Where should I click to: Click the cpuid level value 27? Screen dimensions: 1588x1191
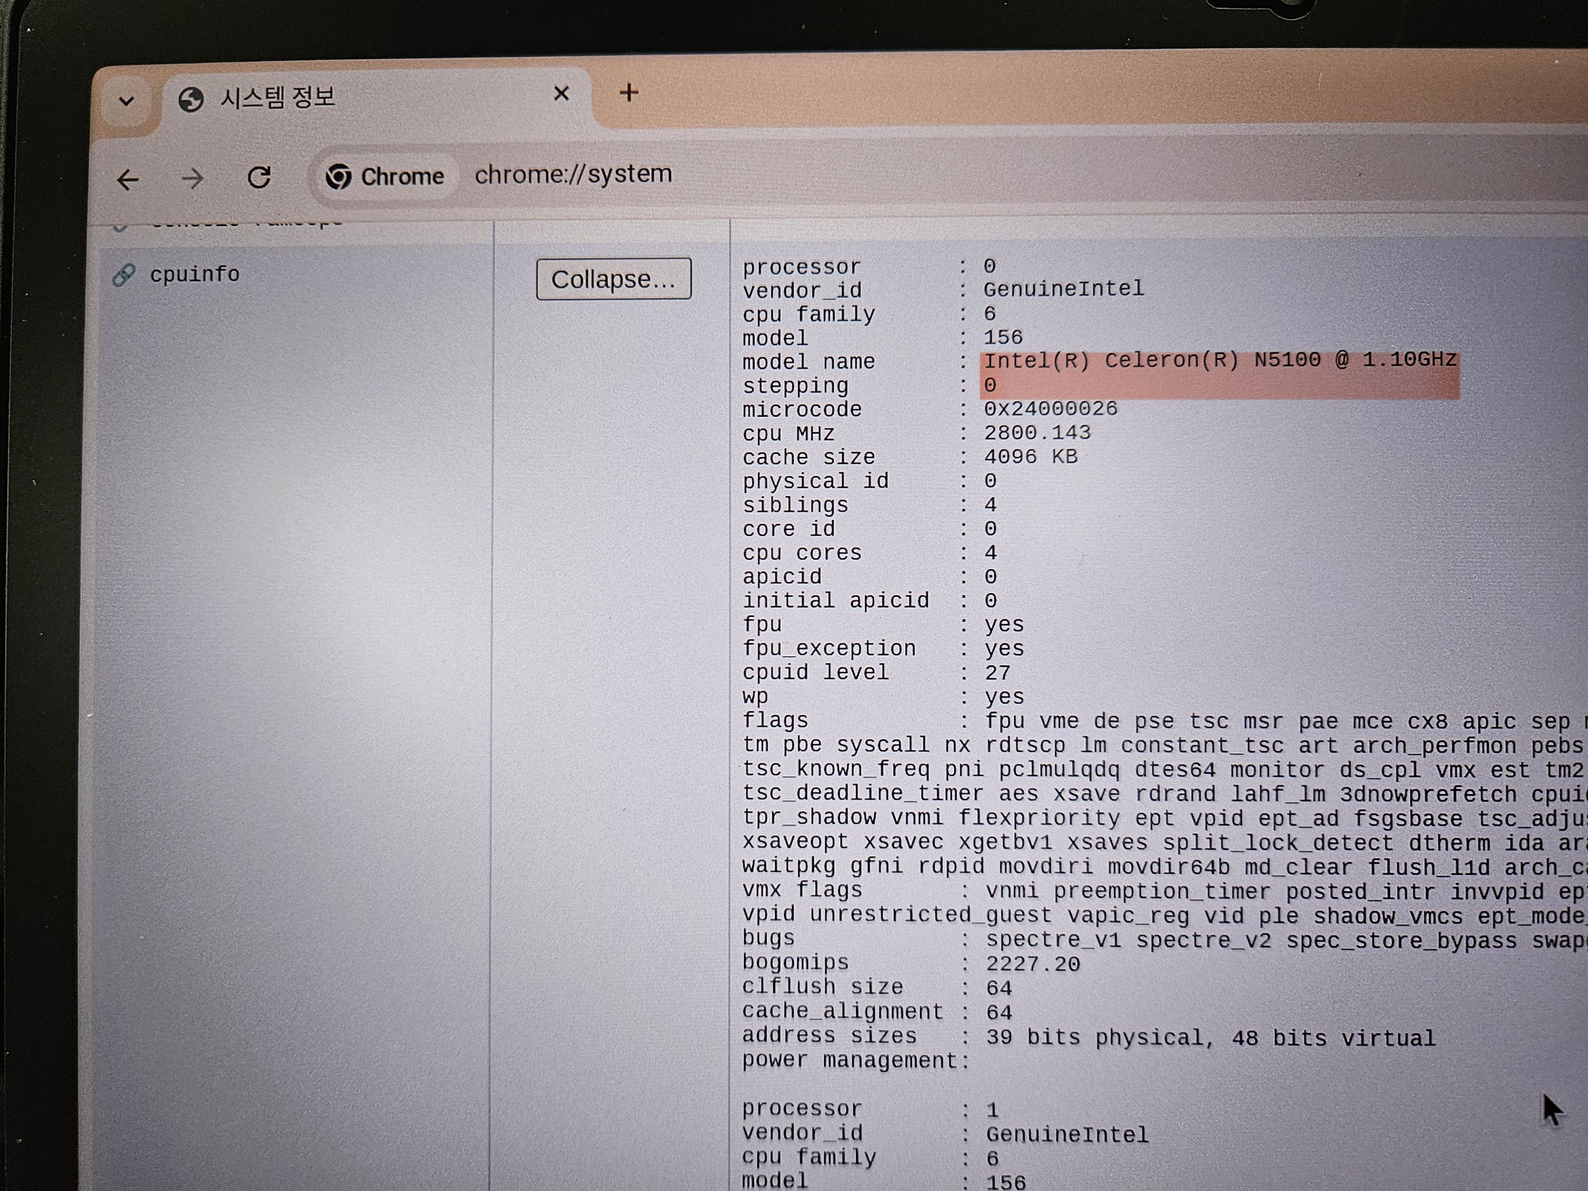coord(997,673)
